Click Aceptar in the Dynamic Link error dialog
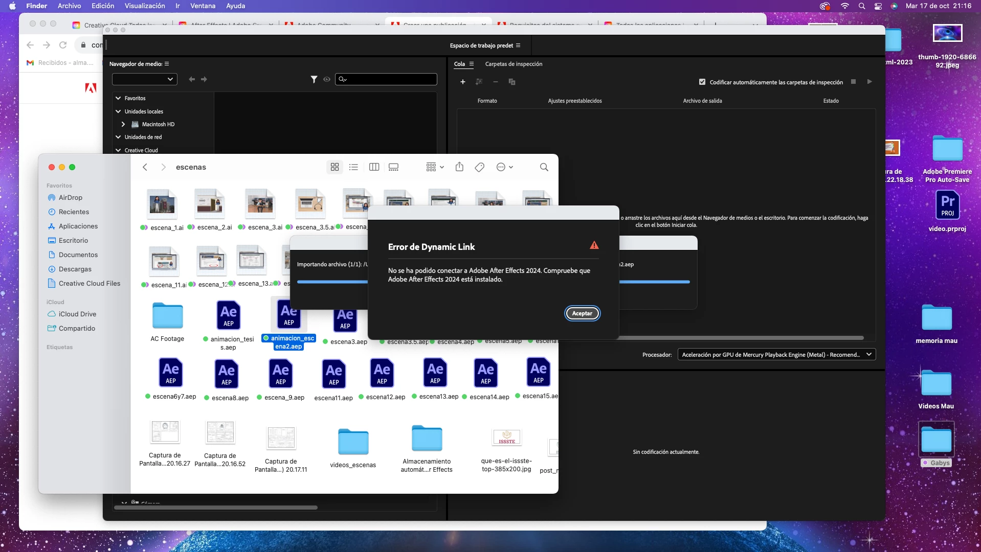This screenshot has width=981, height=552. pyautogui.click(x=582, y=313)
